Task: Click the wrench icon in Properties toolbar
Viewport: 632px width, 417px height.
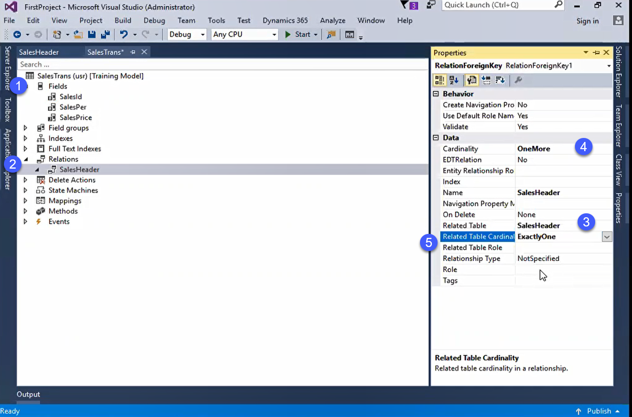Action: [518, 80]
